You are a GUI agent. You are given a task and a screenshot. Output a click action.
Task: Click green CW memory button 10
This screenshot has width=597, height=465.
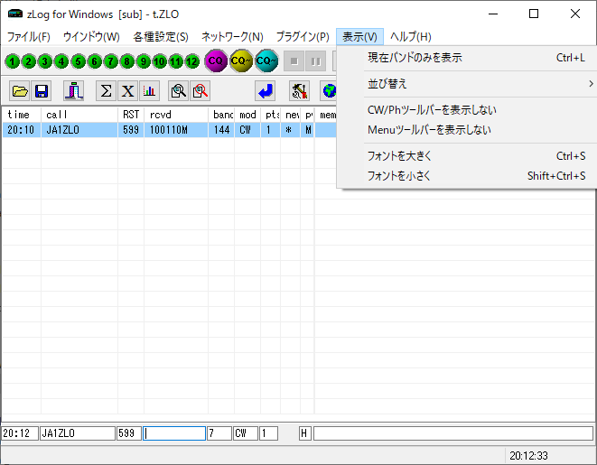click(x=160, y=61)
